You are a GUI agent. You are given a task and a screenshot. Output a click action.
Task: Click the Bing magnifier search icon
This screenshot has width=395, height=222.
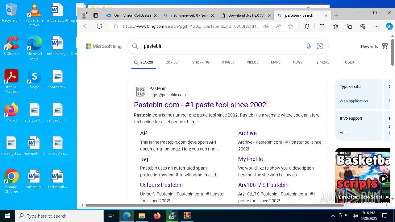pos(135,46)
